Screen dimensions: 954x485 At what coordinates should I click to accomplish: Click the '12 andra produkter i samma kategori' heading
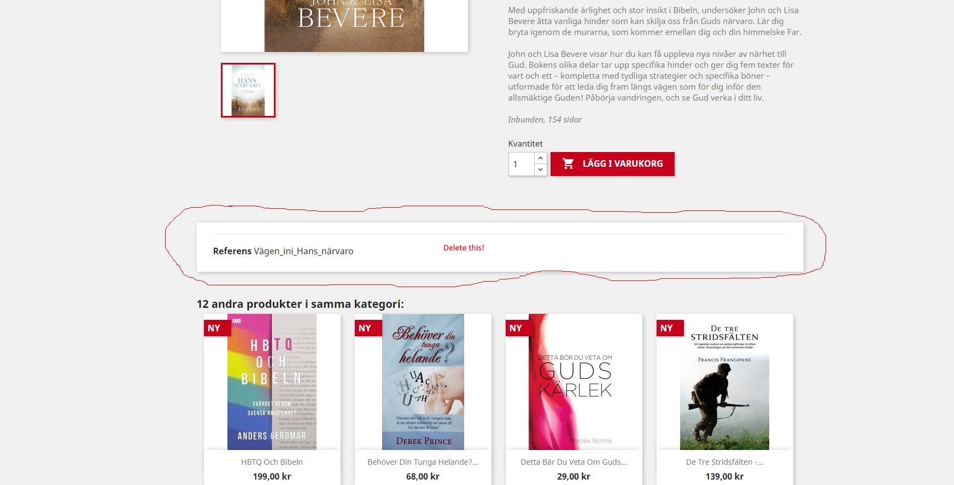click(300, 304)
